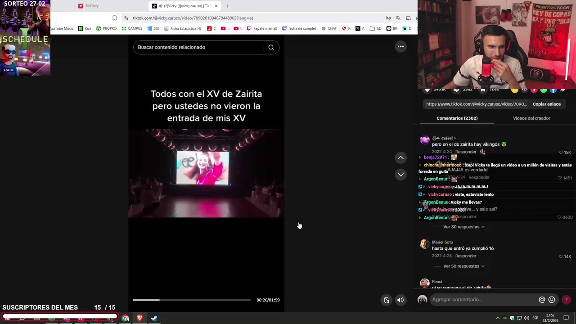Open Windows notification center icon
The width and height of the screenshot is (576, 324).
[x=567, y=318]
